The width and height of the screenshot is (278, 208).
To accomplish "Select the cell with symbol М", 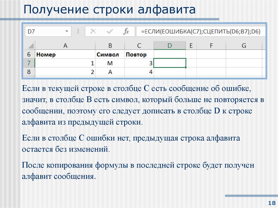I will (x=110, y=63).
